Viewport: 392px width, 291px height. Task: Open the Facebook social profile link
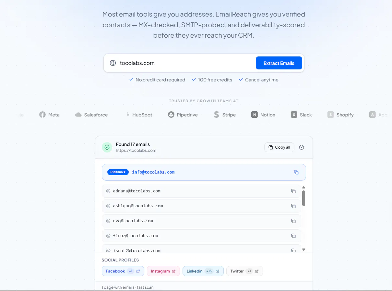tap(123, 271)
